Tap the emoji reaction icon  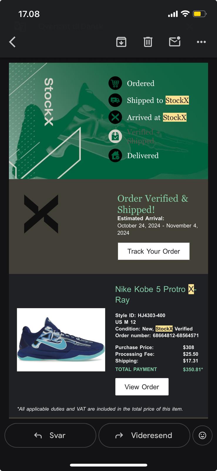coord(202,435)
